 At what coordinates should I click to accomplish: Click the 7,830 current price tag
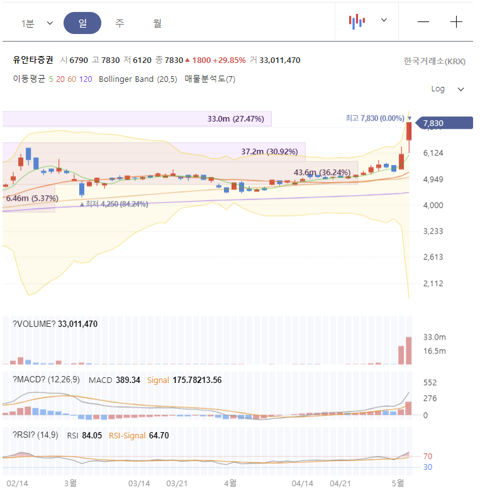(x=445, y=123)
